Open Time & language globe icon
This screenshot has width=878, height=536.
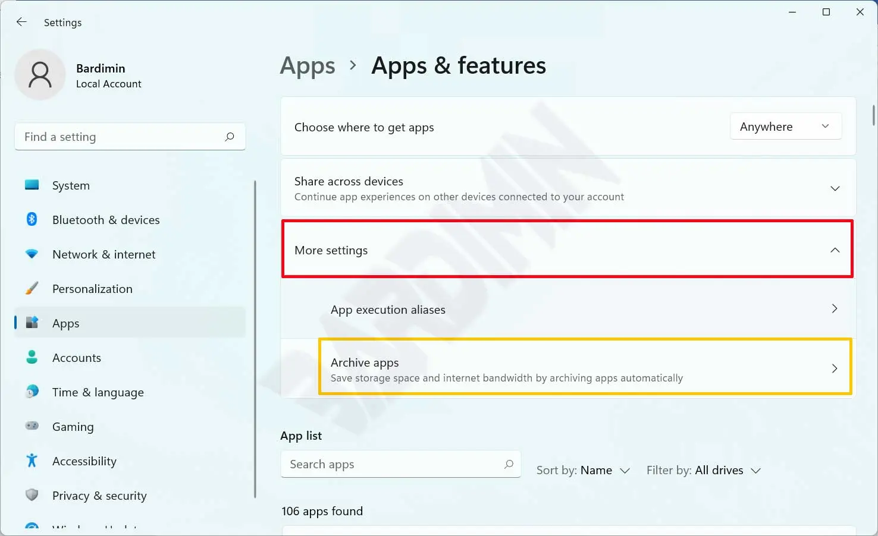[x=32, y=392]
